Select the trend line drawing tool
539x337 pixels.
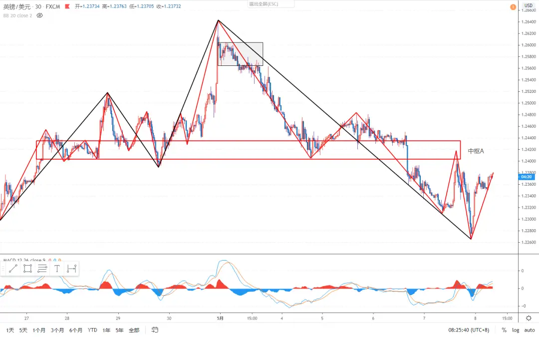(13, 269)
